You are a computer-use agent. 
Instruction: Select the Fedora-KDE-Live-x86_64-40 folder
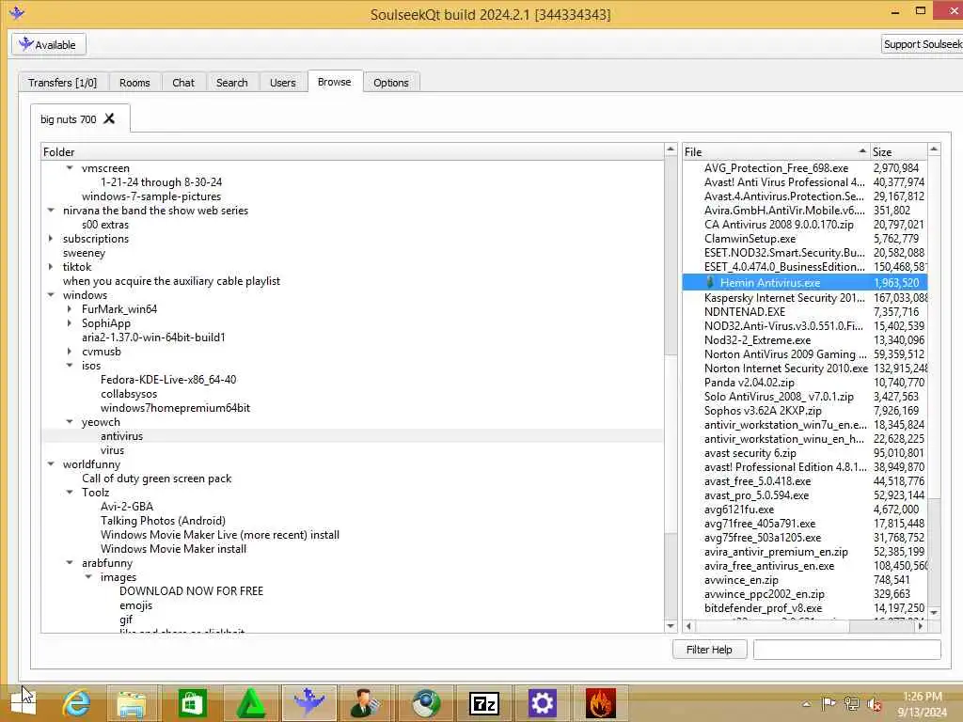168,380
